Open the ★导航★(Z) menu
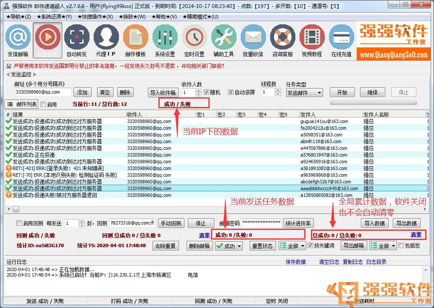434x308 pixels. pos(18,17)
